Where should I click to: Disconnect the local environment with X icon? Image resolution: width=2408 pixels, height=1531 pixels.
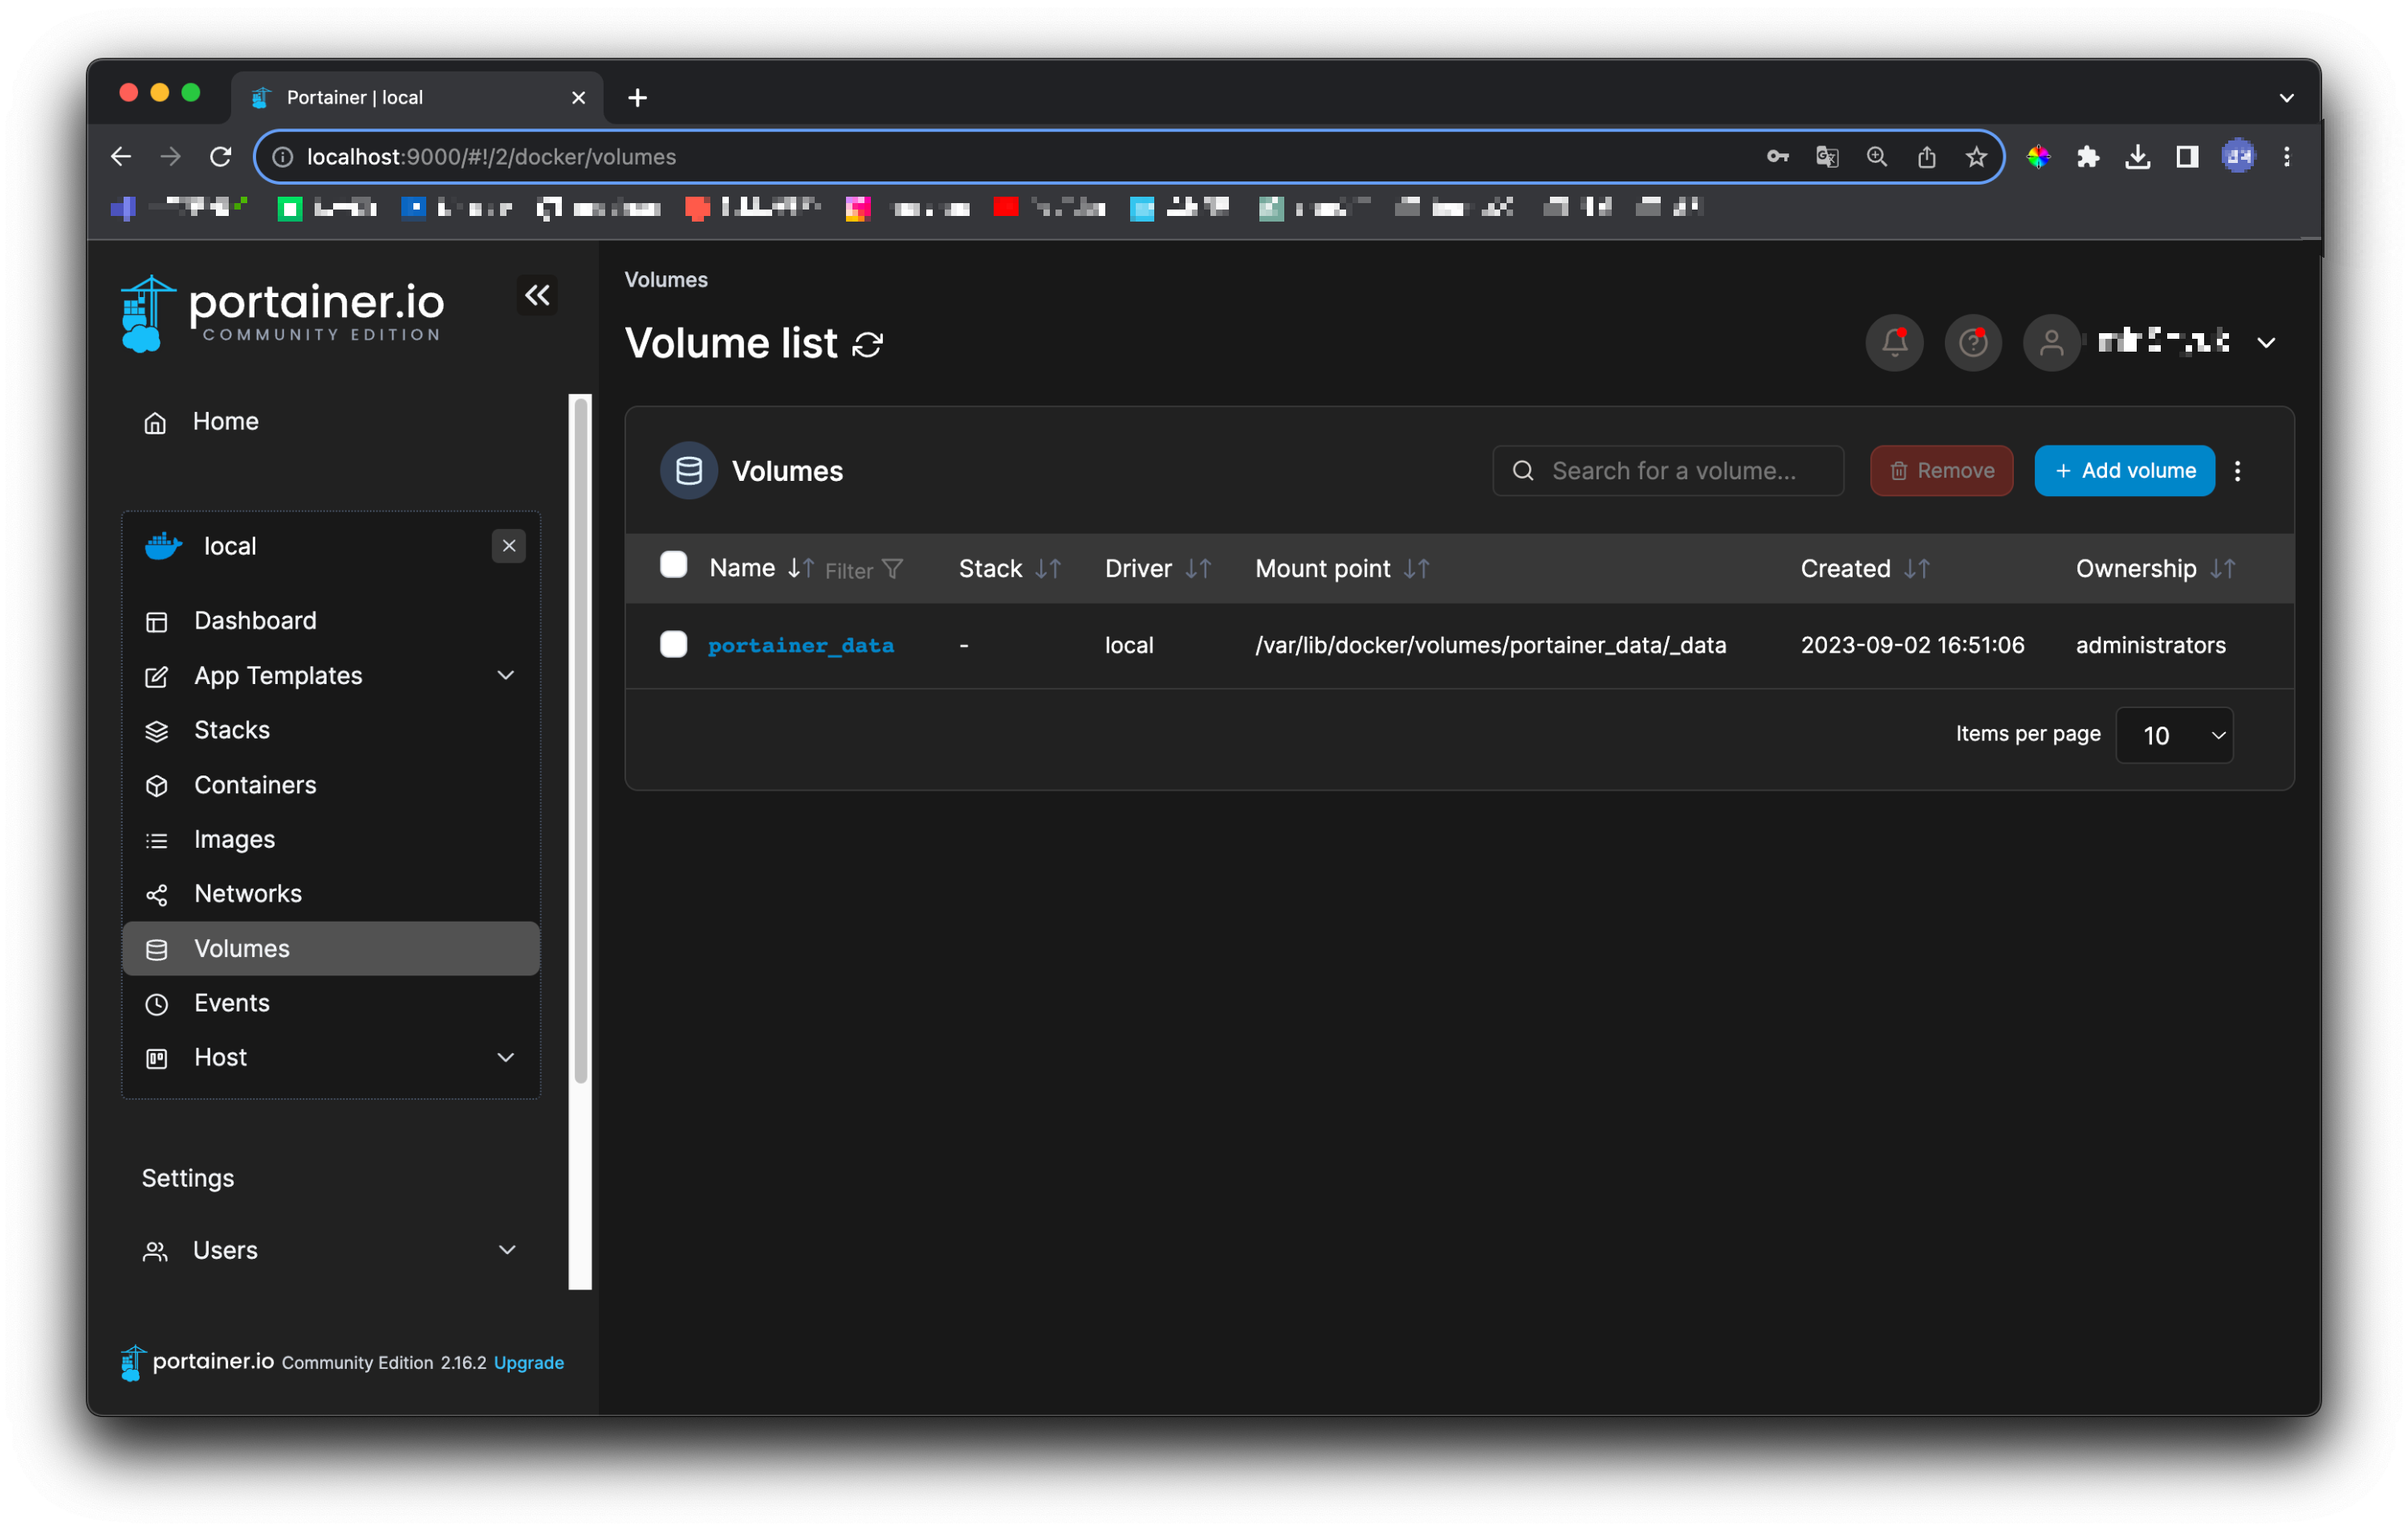coord(508,546)
